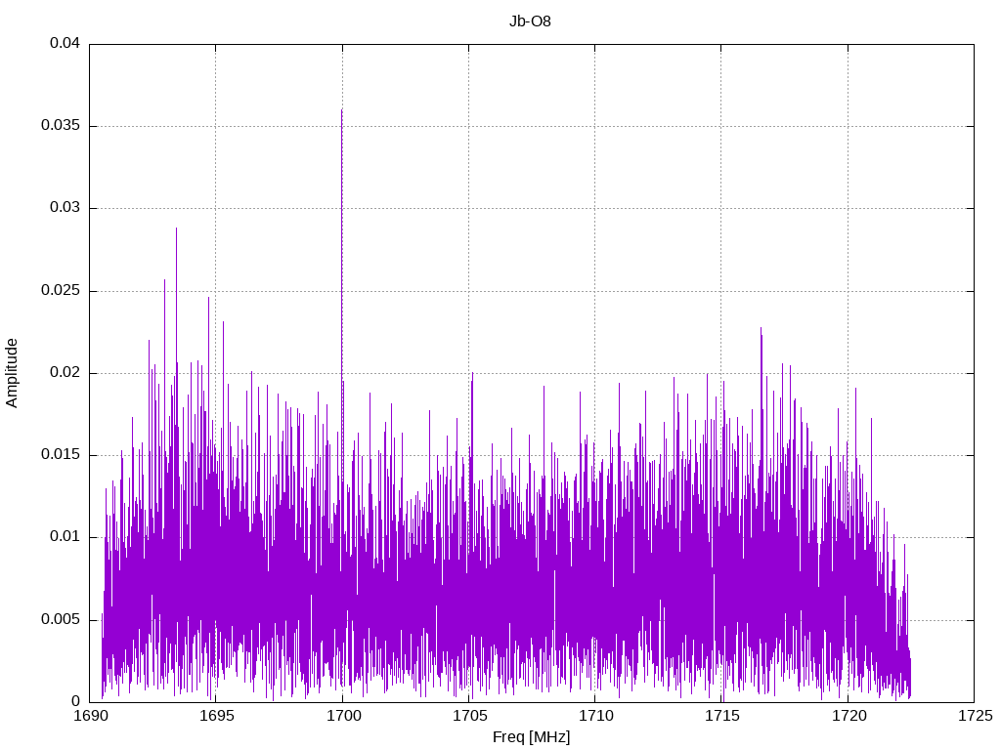Click the 1720 x-axis tick label
The image size is (1001, 750).
click(848, 717)
